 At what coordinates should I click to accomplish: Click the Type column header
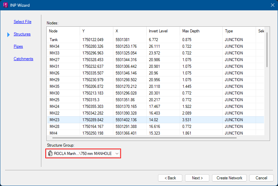click(x=239, y=31)
